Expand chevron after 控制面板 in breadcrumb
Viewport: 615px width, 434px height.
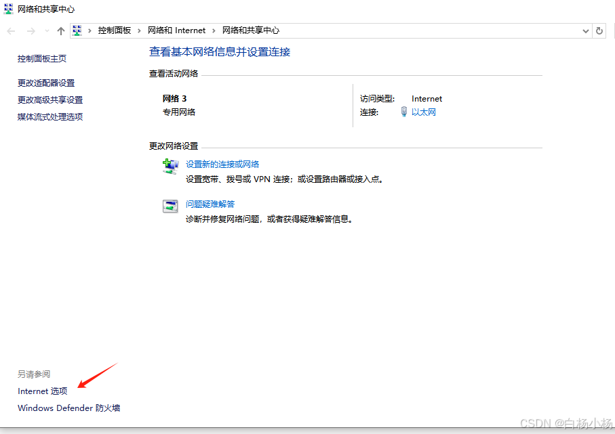coord(139,30)
